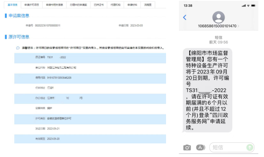Click the tip bubble icon beside 温馨提示
Image resolution: width=264 pixels, height=157 pixels.
pyautogui.click(x=18, y=48)
